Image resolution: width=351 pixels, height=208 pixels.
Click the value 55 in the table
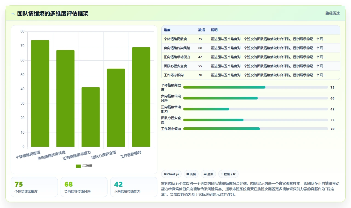click(x=200, y=66)
